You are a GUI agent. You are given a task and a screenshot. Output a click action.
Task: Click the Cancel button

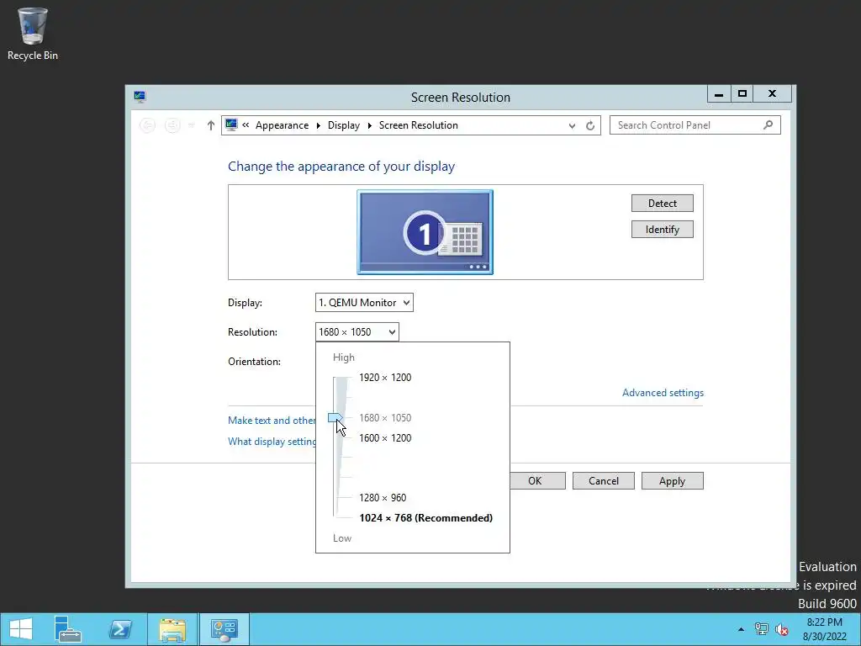coord(604,481)
